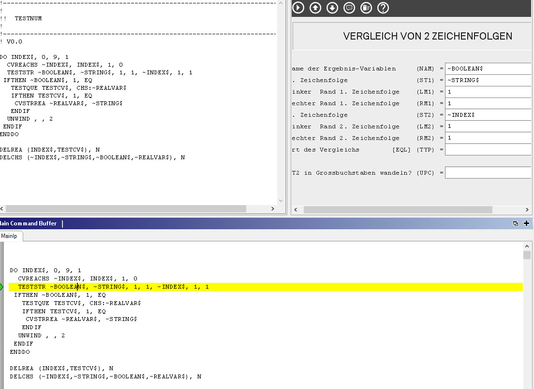The width and height of the screenshot is (534, 389).
Task: Click the up arrow of the command buffer scrollbar
Action: click(x=527, y=246)
